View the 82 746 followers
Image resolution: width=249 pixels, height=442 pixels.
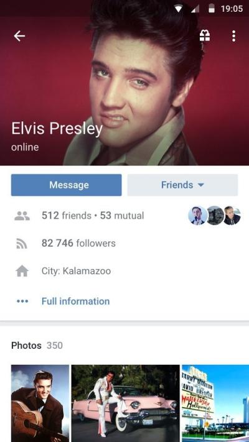click(78, 243)
